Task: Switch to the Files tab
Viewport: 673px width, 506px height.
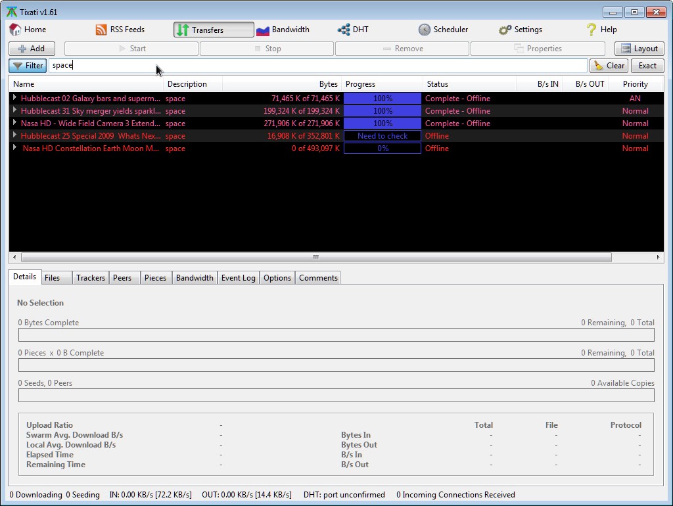Action: pyautogui.click(x=56, y=278)
